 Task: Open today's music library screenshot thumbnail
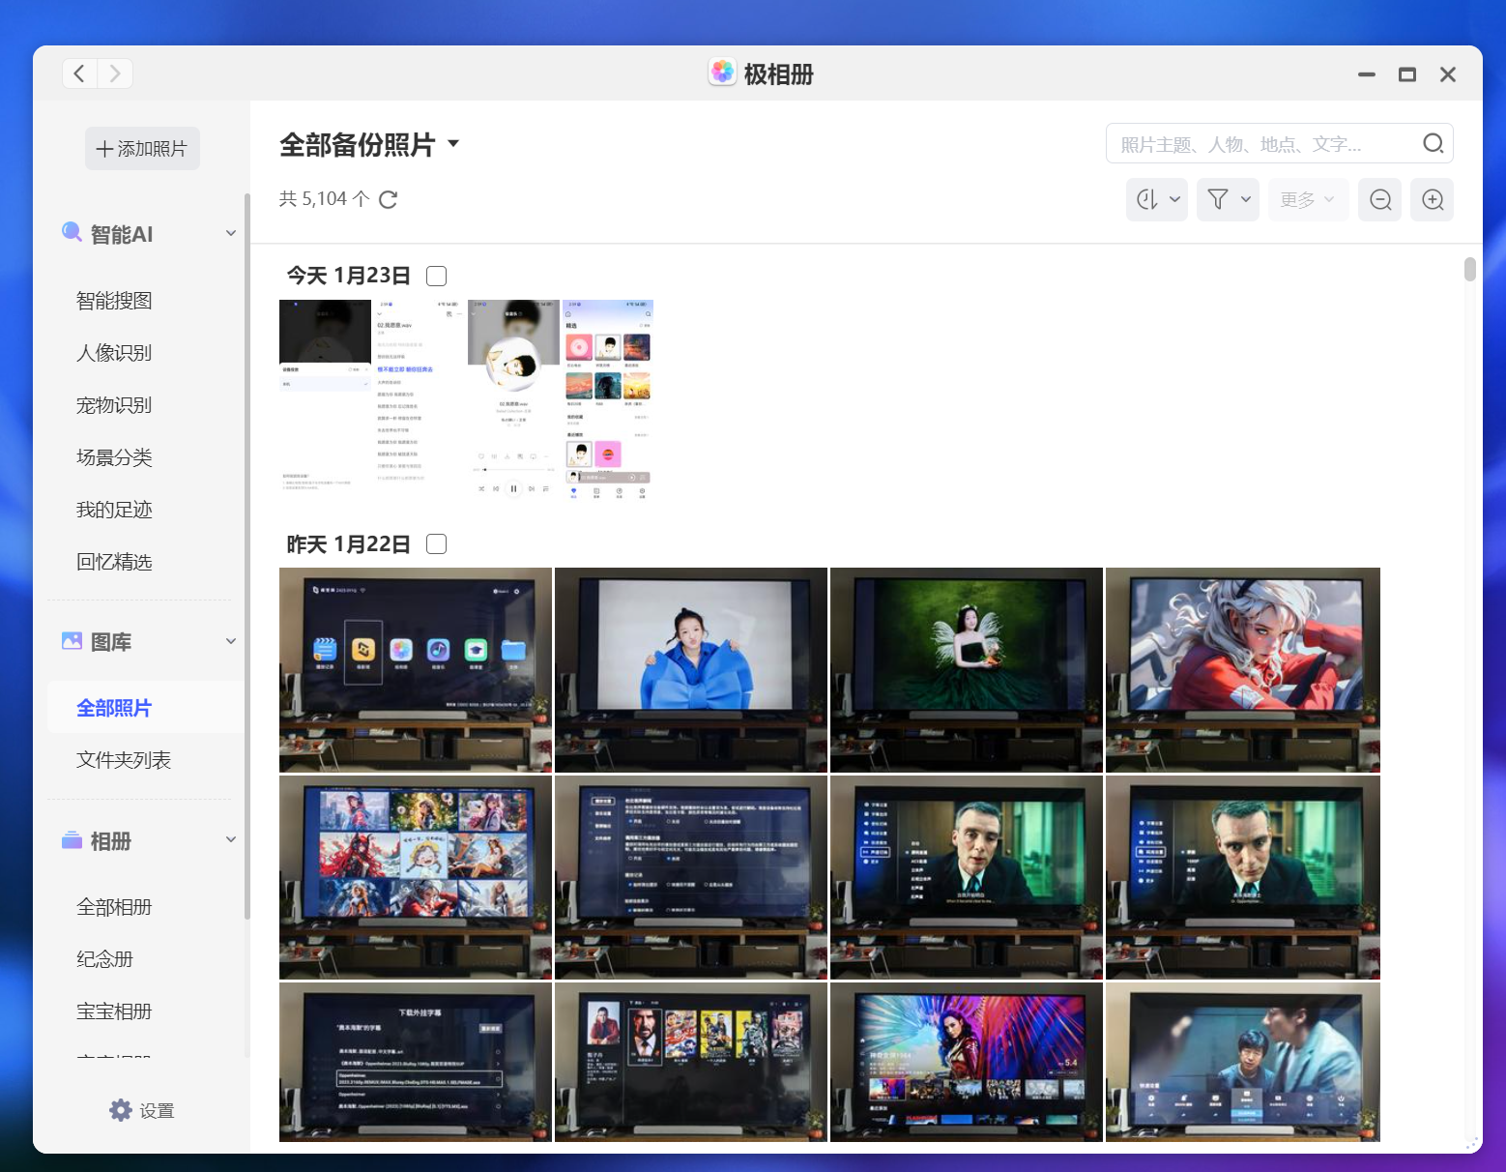608,400
